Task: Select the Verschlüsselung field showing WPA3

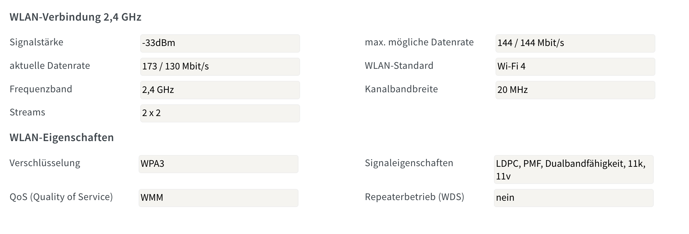Action: pyautogui.click(x=218, y=164)
